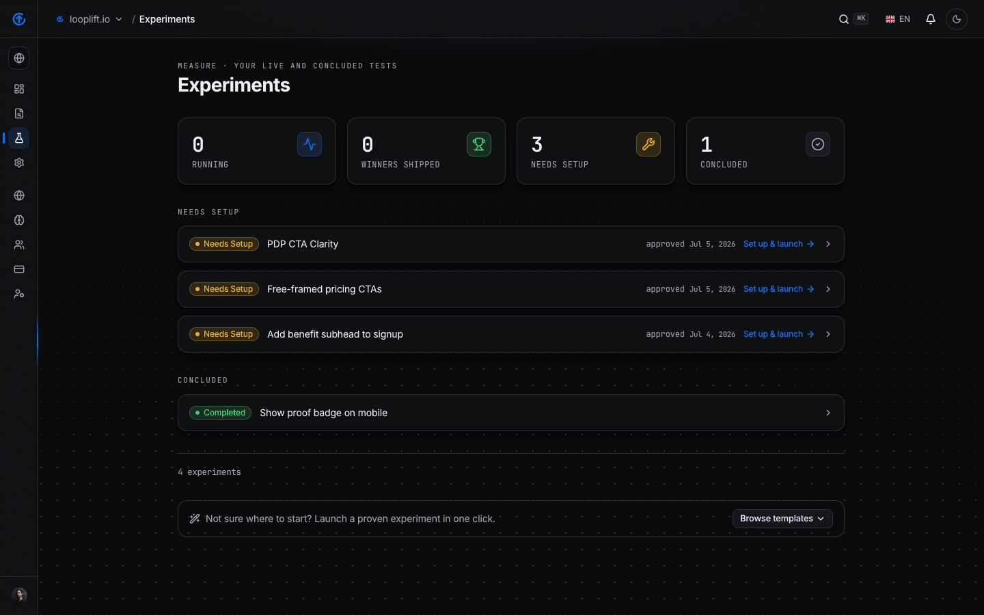Click the user avatar at bottom of sidebar
Viewport: 984px width, 615px height.
(x=19, y=595)
